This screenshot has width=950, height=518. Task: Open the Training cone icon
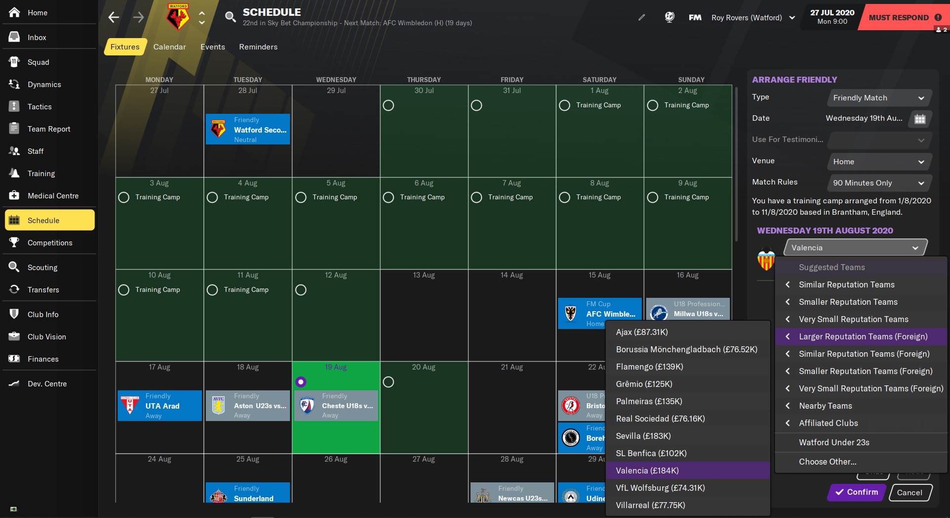click(14, 173)
